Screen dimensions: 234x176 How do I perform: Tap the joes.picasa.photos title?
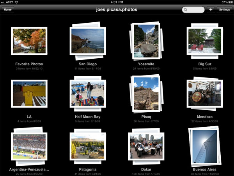(x=117, y=9)
